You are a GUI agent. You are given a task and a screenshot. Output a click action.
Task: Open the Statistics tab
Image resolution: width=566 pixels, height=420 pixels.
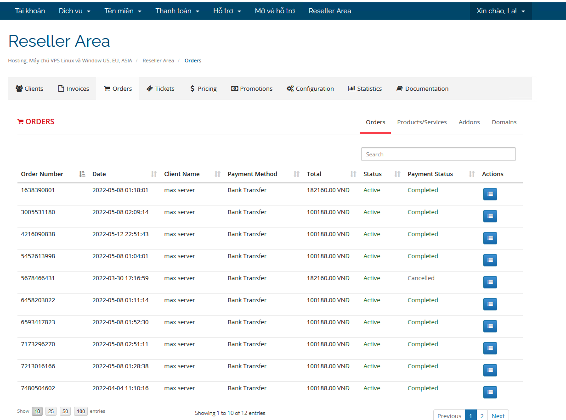(365, 89)
